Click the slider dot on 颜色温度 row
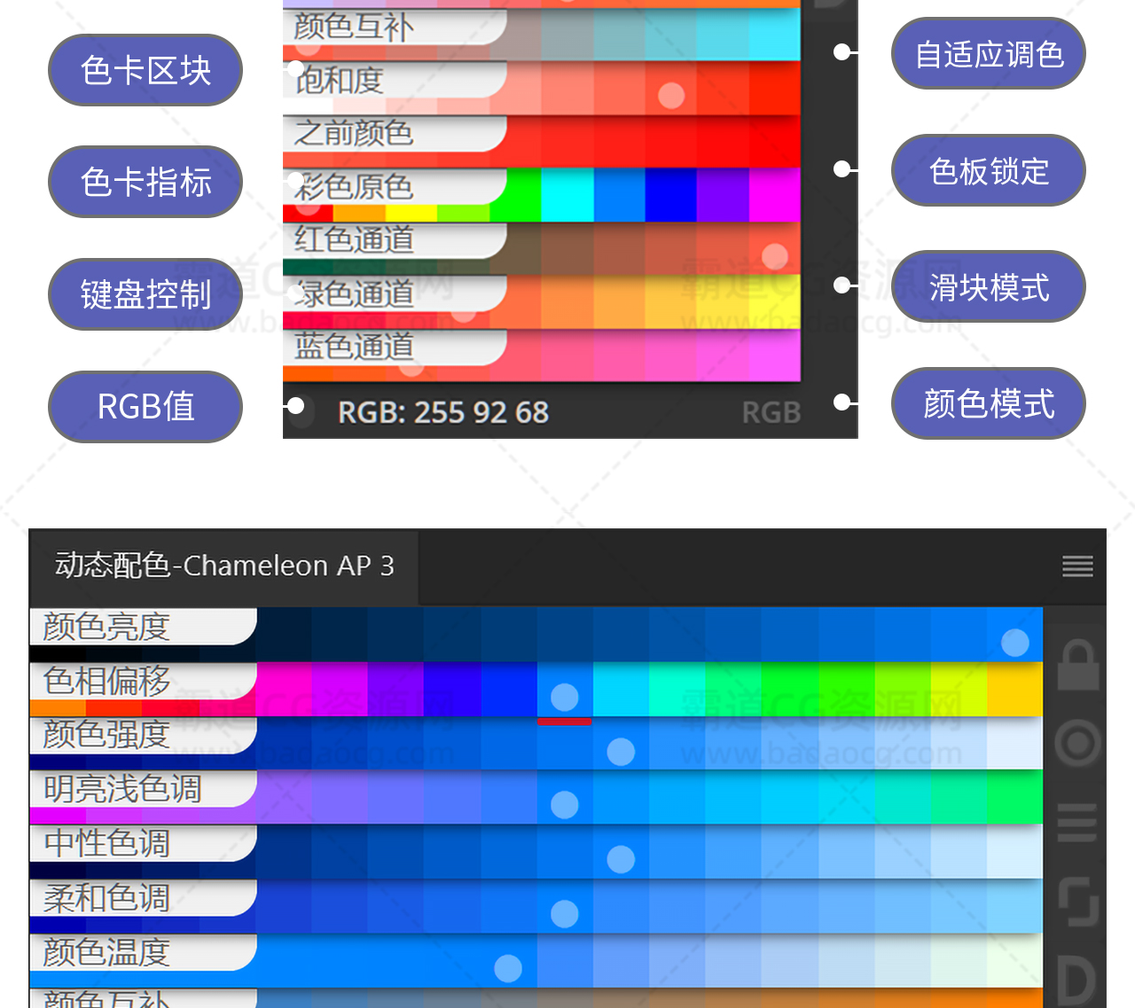Image resolution: width=1135 pixels, height=1008 pixels. [508, 968]
